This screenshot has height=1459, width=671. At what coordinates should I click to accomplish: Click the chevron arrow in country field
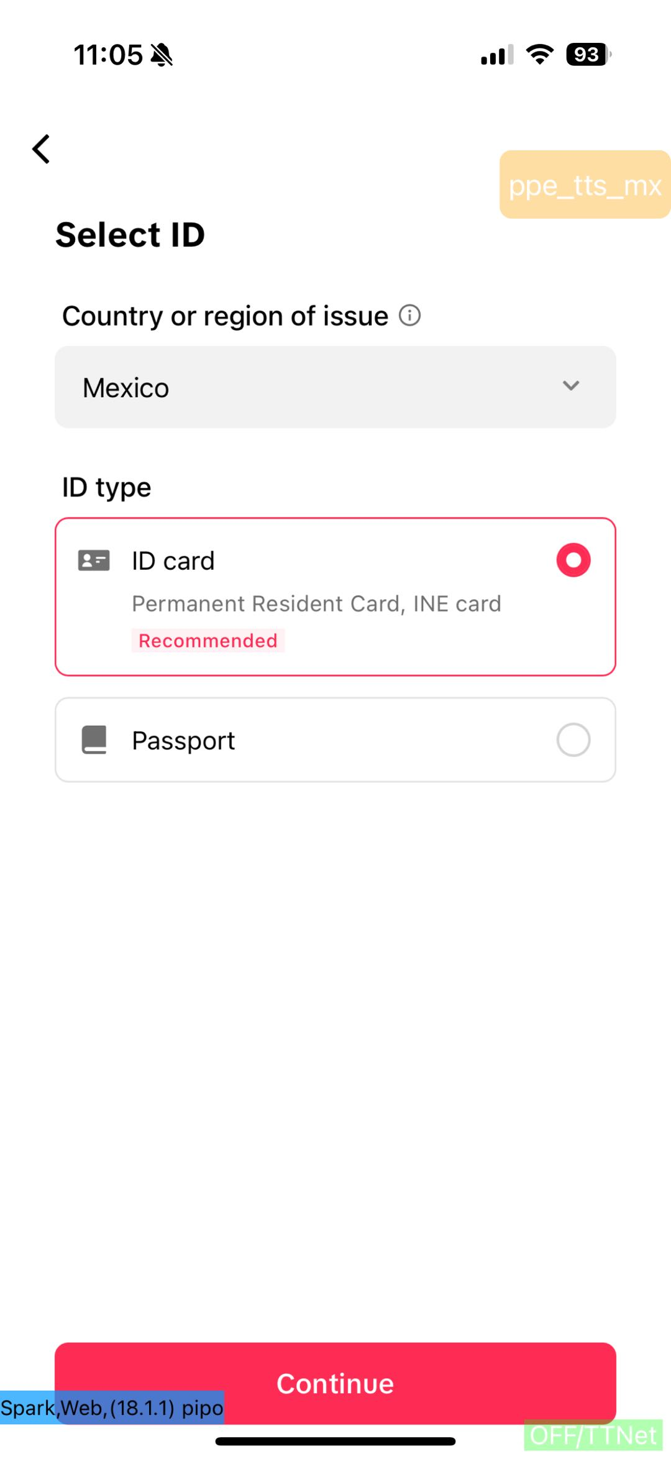(x=570, y=386)
